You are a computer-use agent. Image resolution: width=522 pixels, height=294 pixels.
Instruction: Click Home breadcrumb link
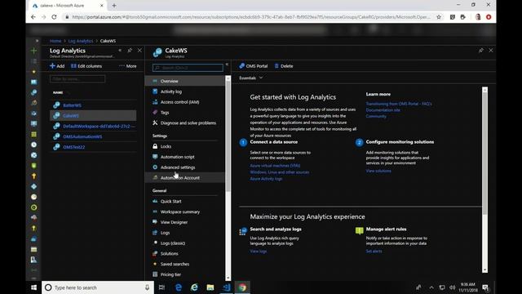[55, 41]
